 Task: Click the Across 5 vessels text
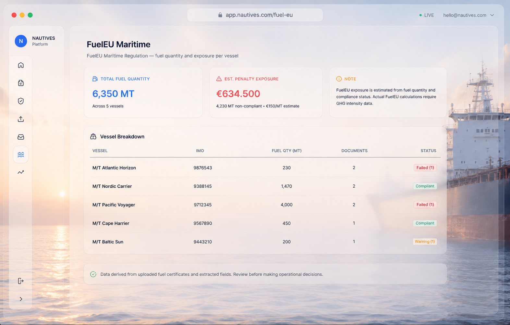click(x=108, y=106)
